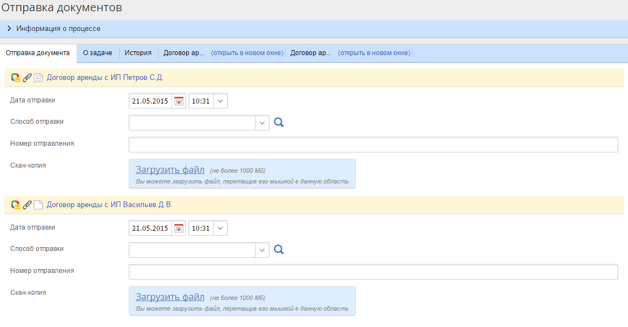Viewport: 628px width, 327px height.
Task: Switch to the 'О задаче' tab
Action: 98,53
